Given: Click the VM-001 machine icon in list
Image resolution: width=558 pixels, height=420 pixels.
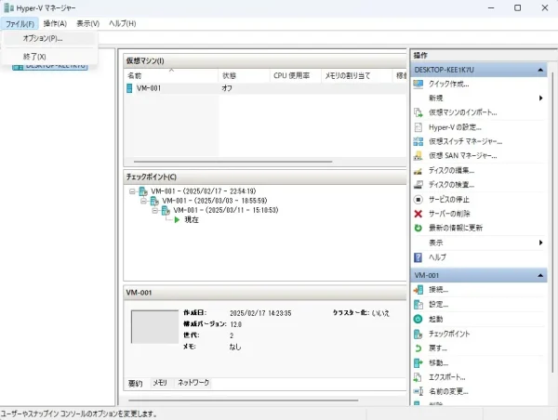Looking at the screenshot, I should 129,88.
